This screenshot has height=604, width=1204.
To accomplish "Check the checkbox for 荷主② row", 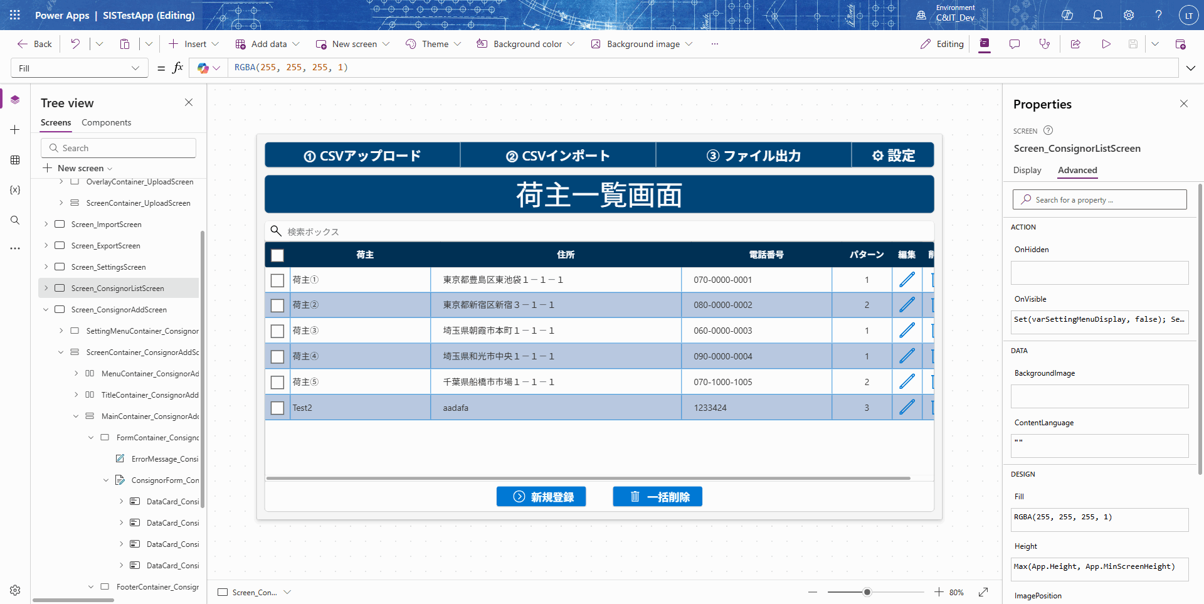I will tap(277, 305).
